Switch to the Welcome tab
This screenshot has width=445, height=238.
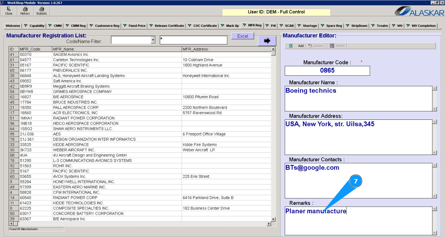click(x=13, y=26)
